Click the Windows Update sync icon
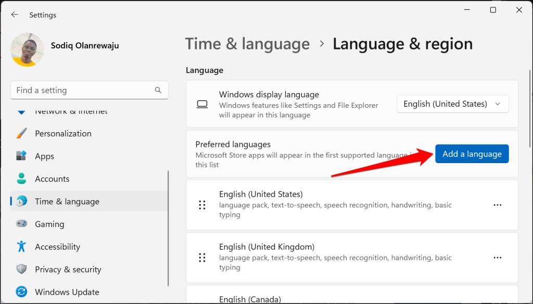533x304 pixels. [x=21, y=292]
